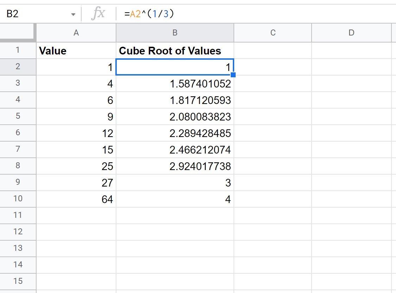The width and height of the screenshot is (396, 293).
Task: Open the Name box dropdown arrow
Action: (x=73, y=14)
